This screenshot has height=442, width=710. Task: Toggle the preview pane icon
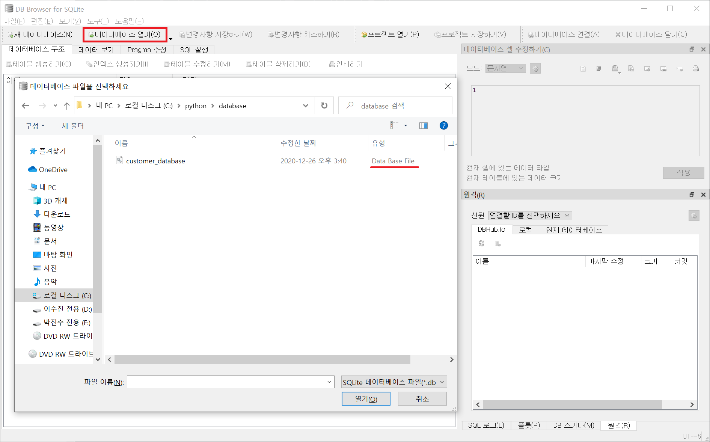423,125
